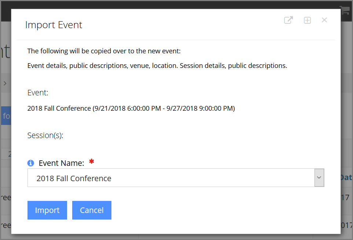Click the 'following will be copied' notice text
Viewport: 353px width, 240px height.
click(x=104, y=51)
